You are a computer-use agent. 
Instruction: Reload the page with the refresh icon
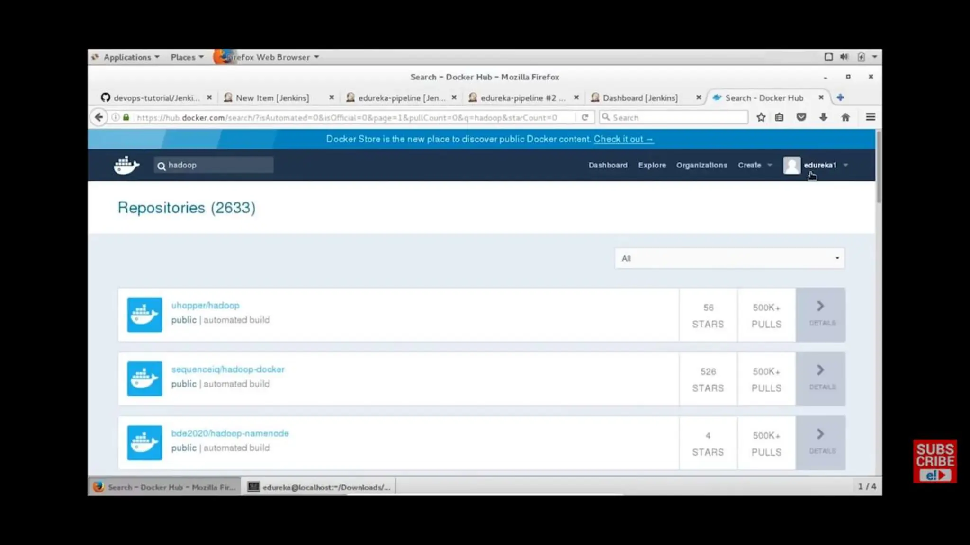585,117
